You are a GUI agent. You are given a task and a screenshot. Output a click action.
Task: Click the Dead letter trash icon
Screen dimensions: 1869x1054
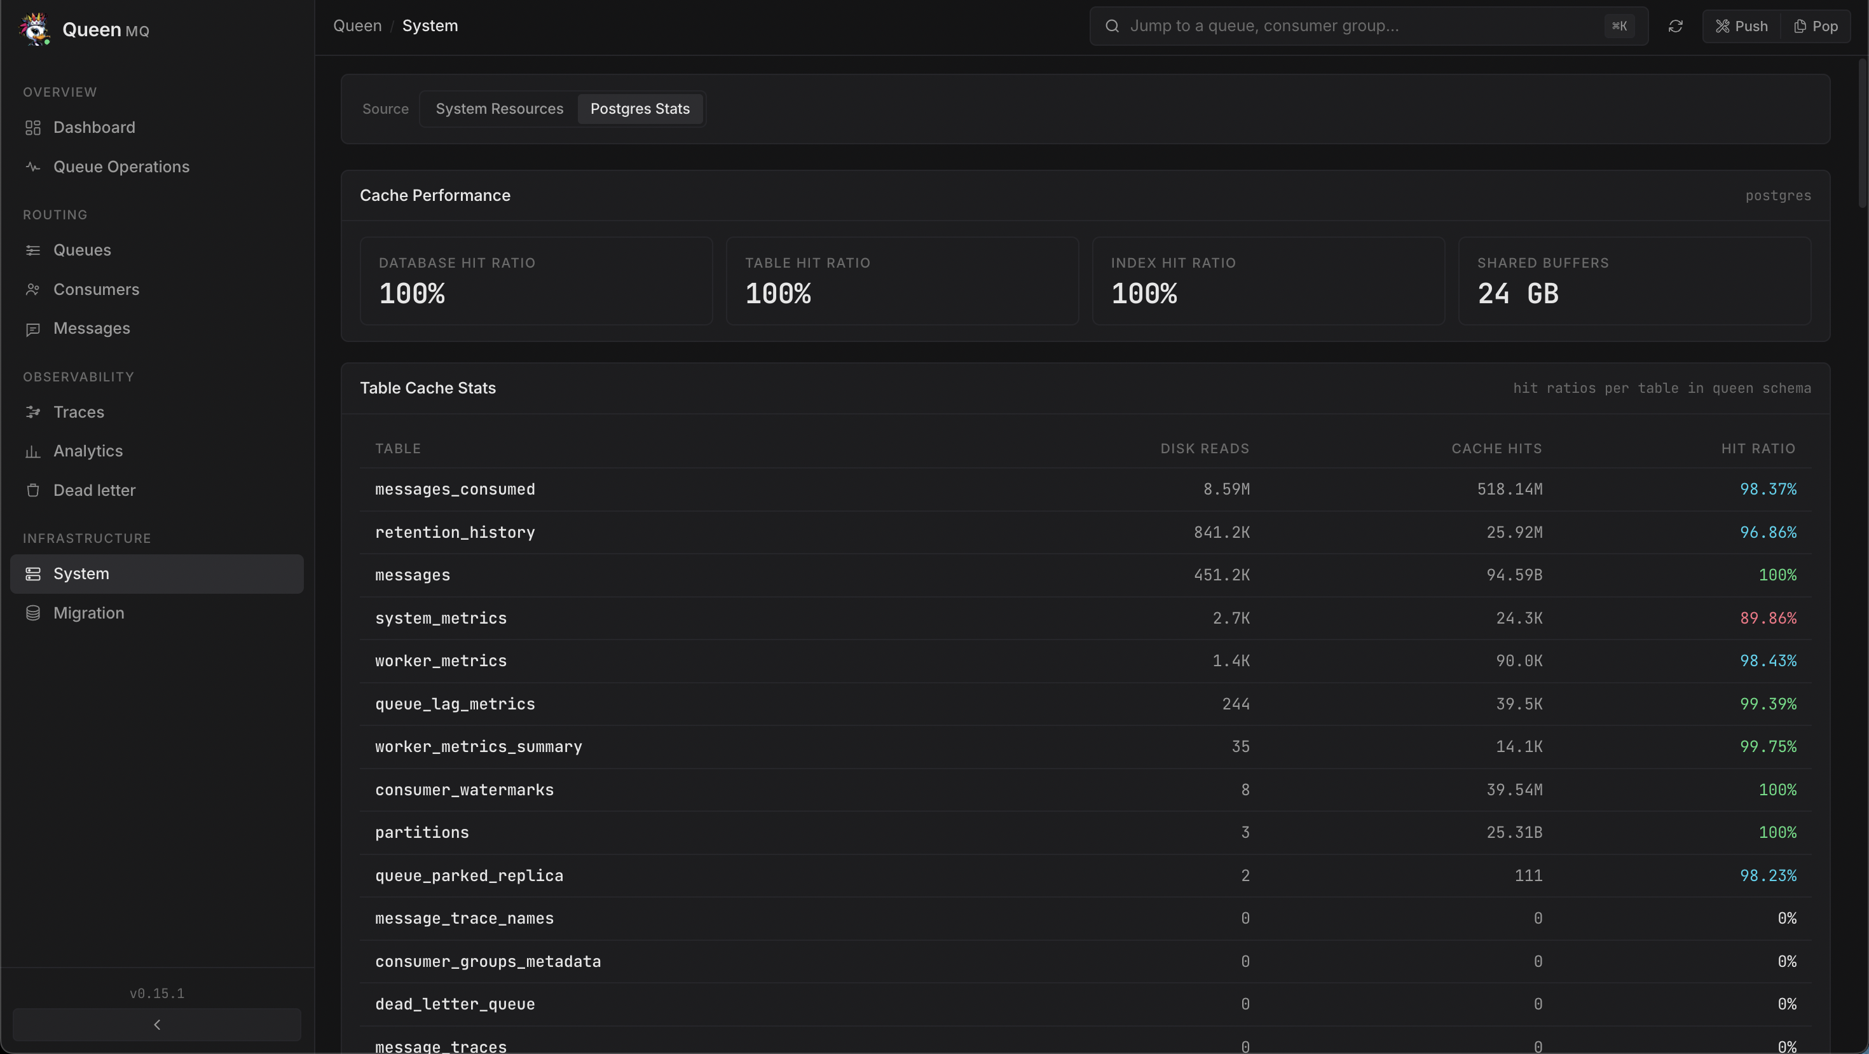click(x=32, y=490)
